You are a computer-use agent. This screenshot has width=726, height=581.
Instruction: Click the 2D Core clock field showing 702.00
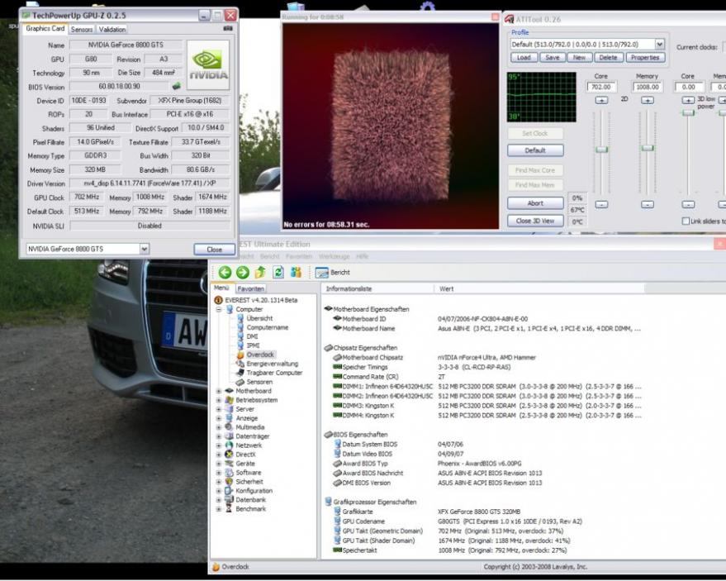[601, 87]
